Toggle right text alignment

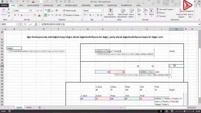point(52,15)
